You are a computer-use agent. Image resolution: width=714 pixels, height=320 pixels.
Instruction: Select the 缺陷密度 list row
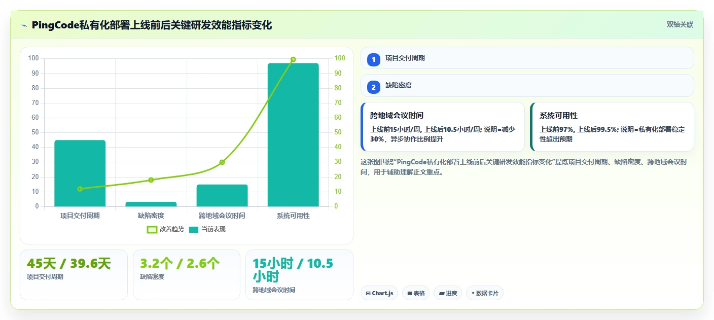(x=527, y=85)
